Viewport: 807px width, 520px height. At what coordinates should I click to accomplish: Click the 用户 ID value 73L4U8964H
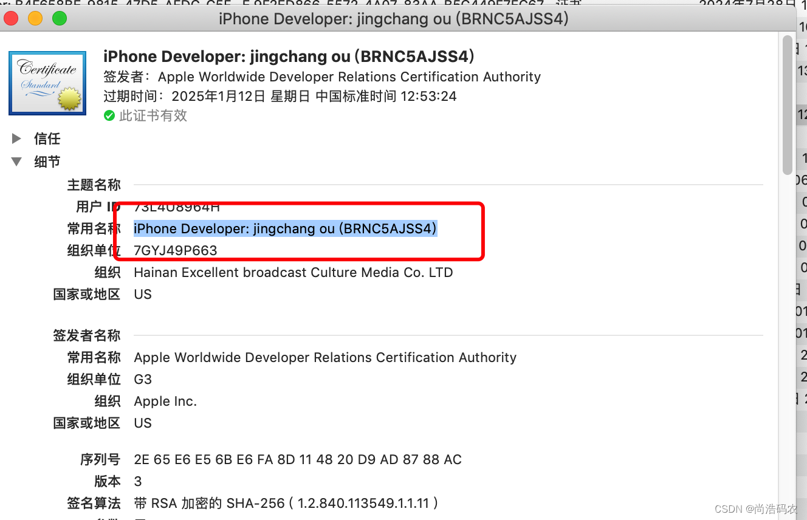tap(176, 207)
